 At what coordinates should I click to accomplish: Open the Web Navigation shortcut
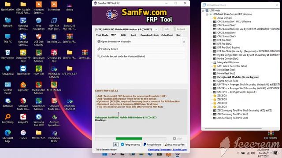coord(38,24)
